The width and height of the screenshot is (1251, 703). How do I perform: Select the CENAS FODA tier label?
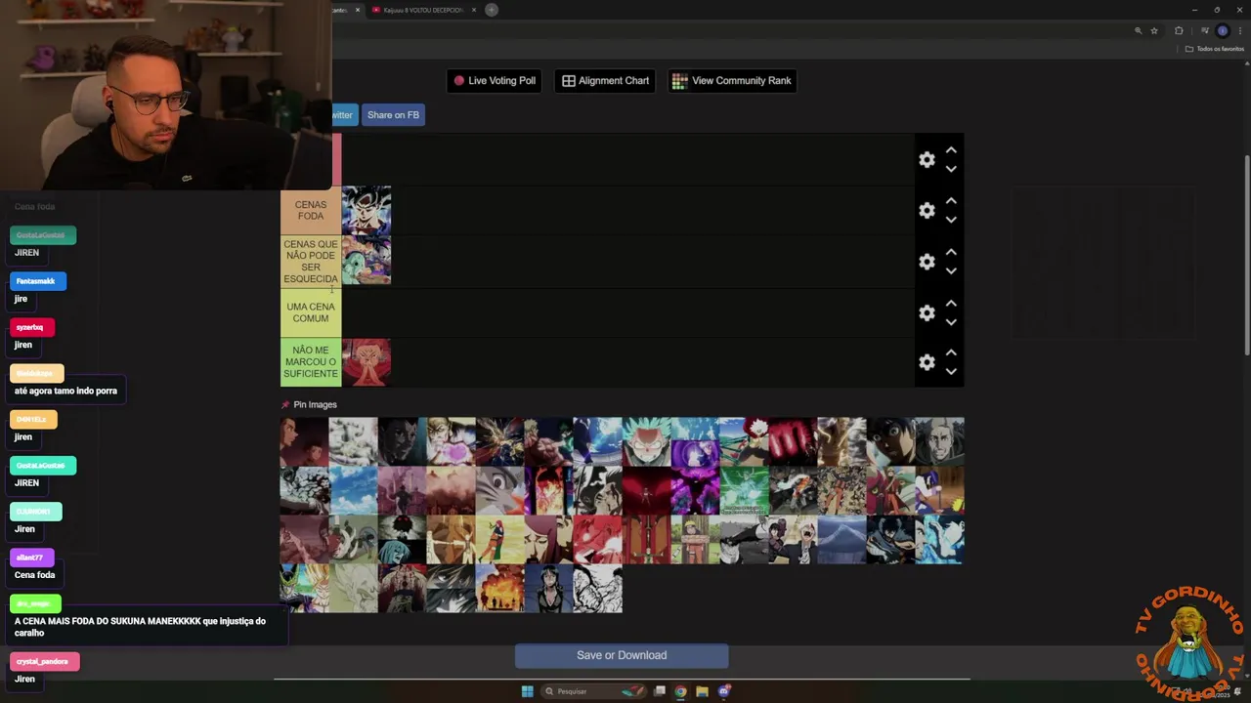coord(311,211)
